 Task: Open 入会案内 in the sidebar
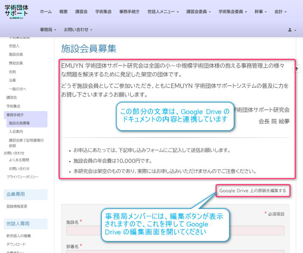click(16, 131)
